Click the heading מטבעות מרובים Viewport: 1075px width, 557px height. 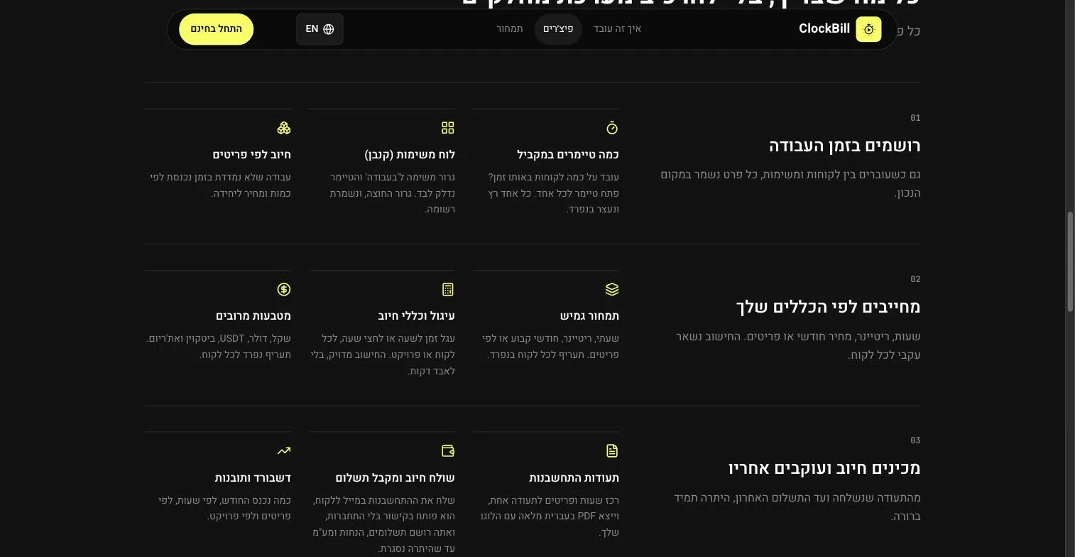click(x=253, y=316)
